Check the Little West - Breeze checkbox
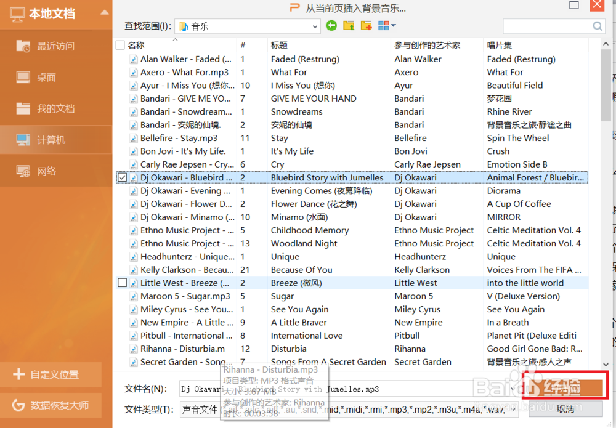 (122, 283)
